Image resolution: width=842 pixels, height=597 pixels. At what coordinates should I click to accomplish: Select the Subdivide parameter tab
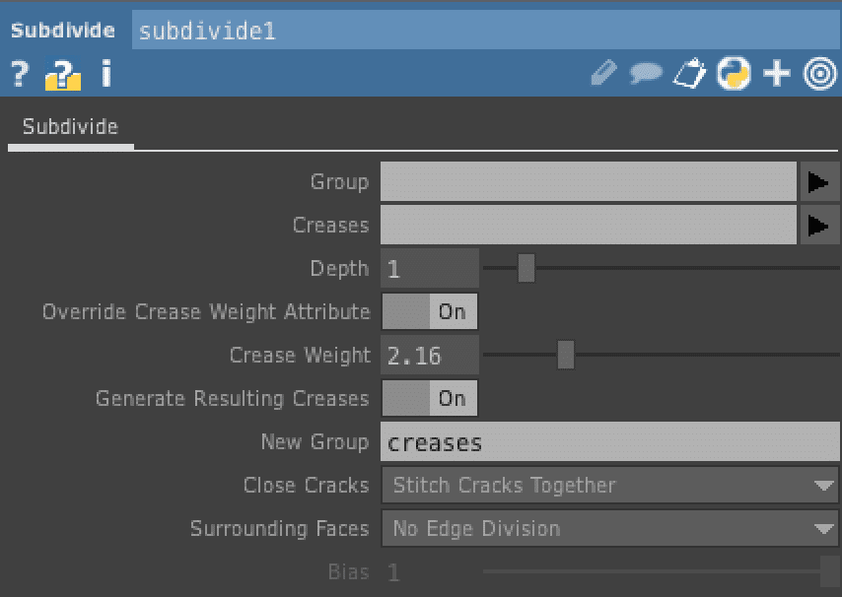pos(70,127)
